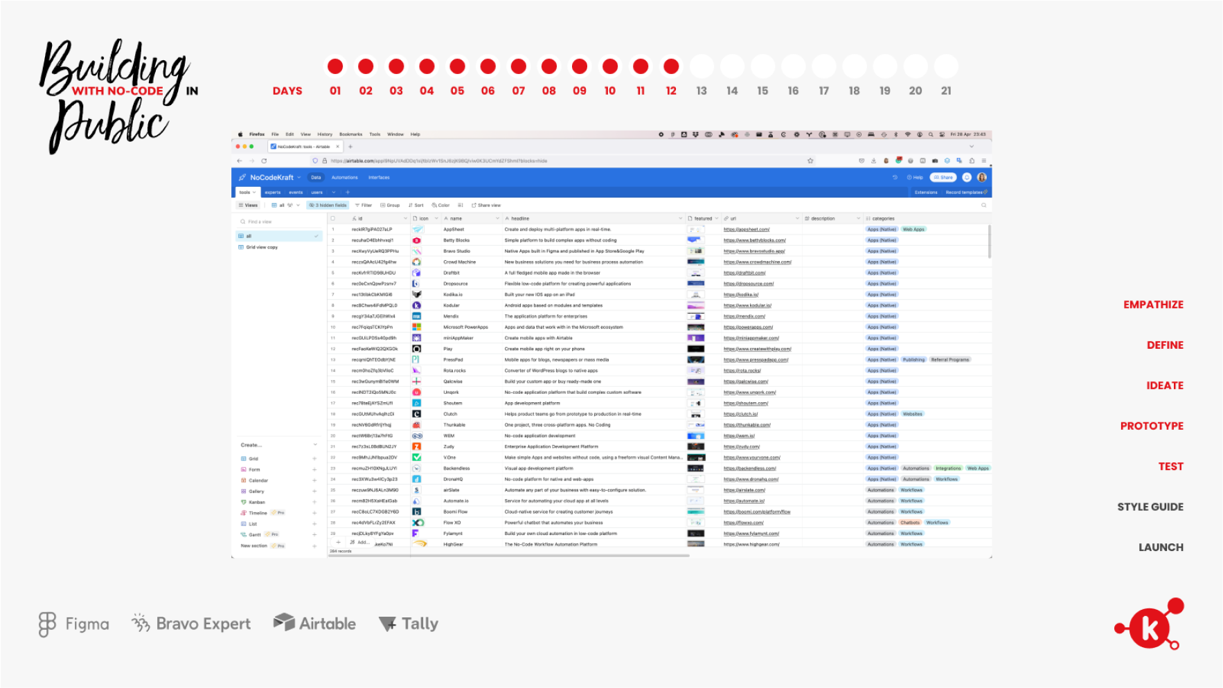Image resolution: width=1223 pixels, height=688 pixels.
Task: Open name column header dropdown
Action: tap(497, 219)
